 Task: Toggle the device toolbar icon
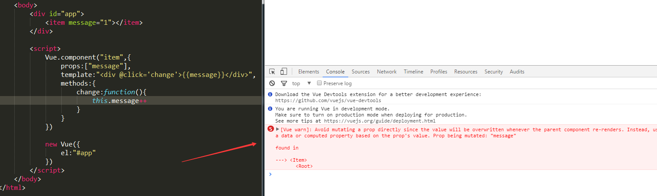[x=284, y=72]
